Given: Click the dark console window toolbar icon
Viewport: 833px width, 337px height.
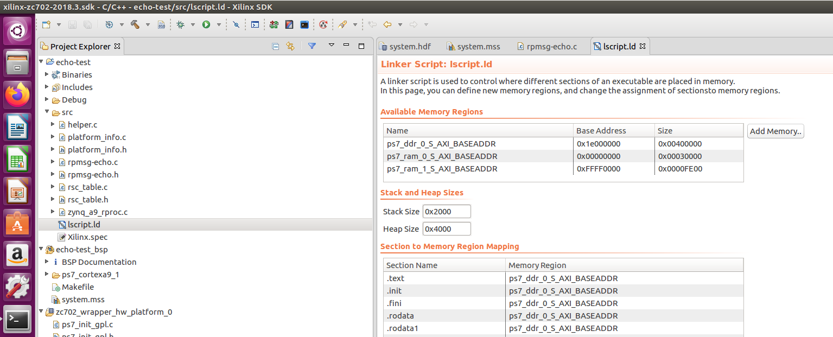Looking at the screenshot, I should pyautogui.click(x=304, y=24).
